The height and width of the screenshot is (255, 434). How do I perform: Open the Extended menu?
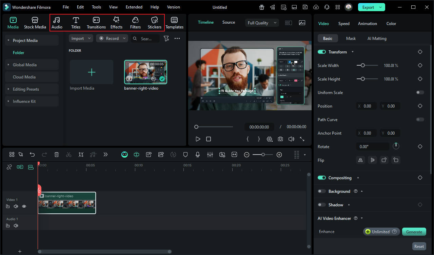coord(134,7)
